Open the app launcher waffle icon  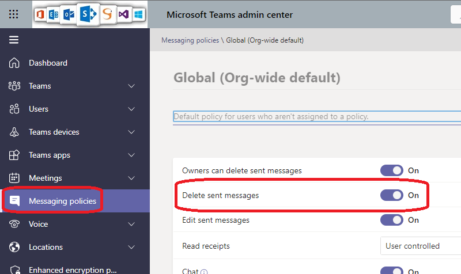pos(13,14)
